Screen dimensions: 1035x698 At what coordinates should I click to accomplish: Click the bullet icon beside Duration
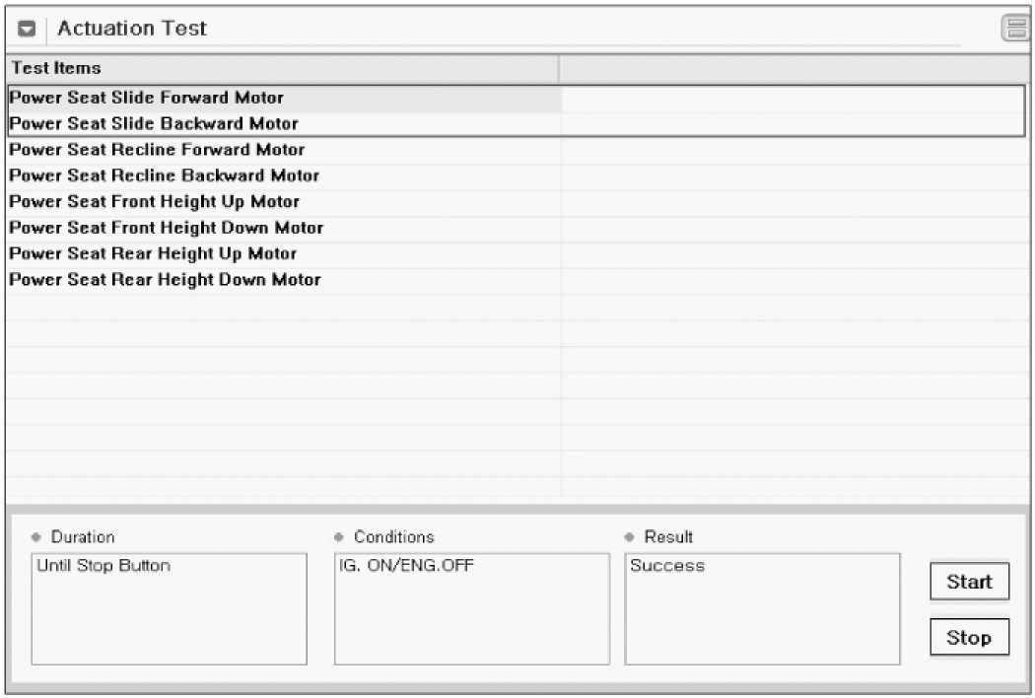click(37, 537)
